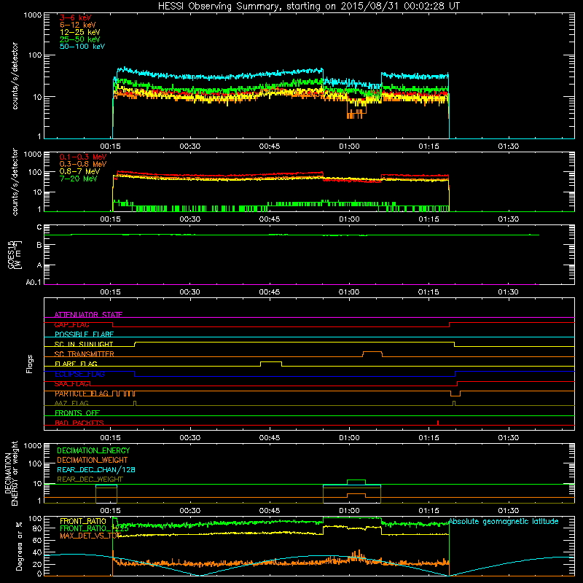This screenshot has width=583, height=583.
Task: Click the DECIMATION ENERGY or weight axis title
Action: pos(11,473)
